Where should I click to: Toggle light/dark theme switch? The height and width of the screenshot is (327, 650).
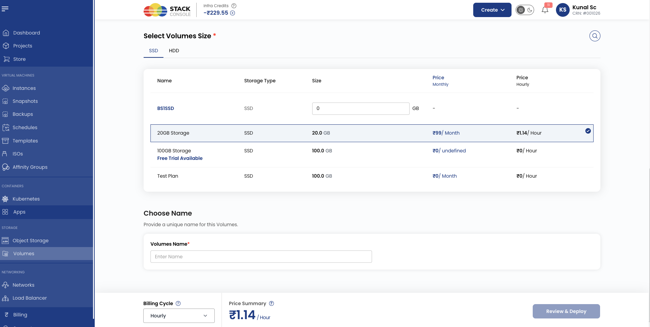[x=525, y=10]
